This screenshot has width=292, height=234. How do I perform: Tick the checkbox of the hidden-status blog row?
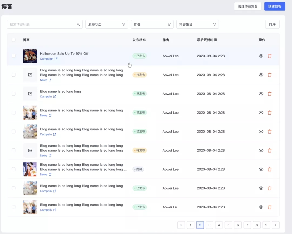click(x=14, y=169)
